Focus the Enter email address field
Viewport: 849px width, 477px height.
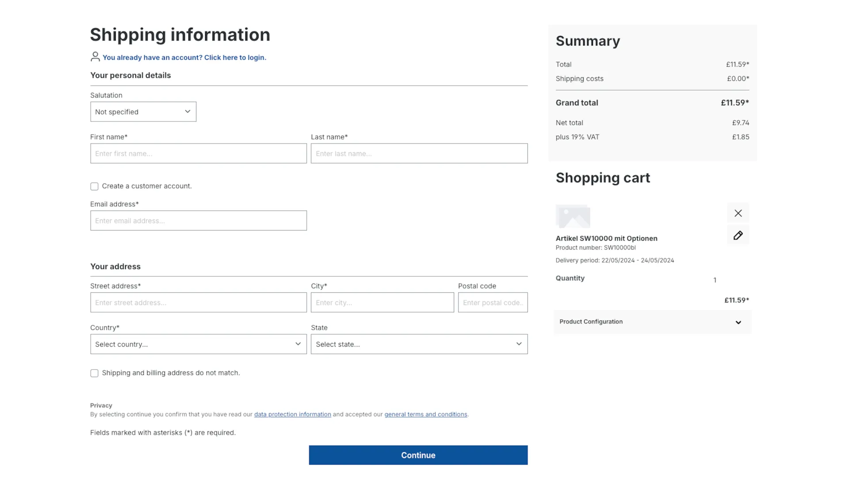[198, 220]
